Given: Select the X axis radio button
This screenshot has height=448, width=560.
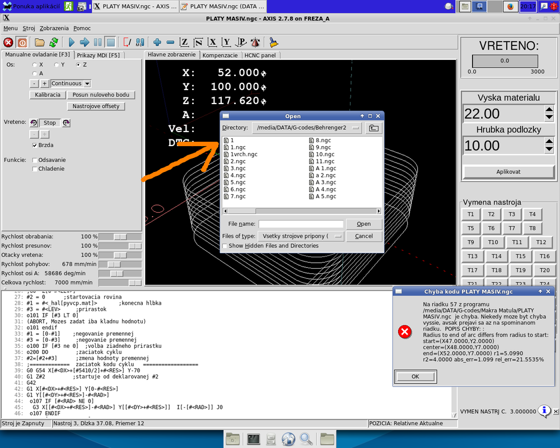Looking at the screenshot, I should (x=34, y=65).
